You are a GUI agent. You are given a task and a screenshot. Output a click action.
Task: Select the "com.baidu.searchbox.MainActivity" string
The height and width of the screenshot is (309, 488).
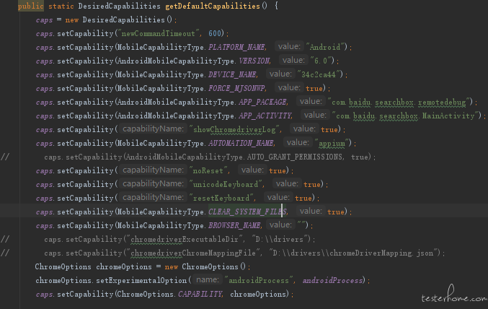(x=405, y=116)
